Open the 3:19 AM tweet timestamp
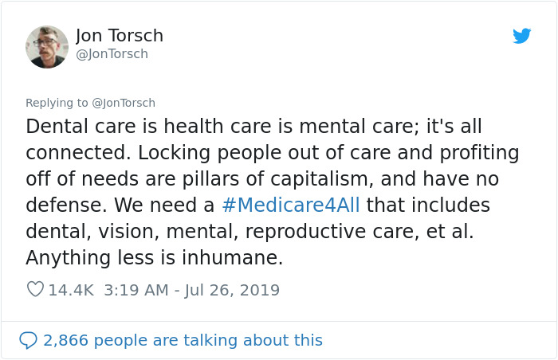This screenshot has height=360, width=558. pos(136,290)
